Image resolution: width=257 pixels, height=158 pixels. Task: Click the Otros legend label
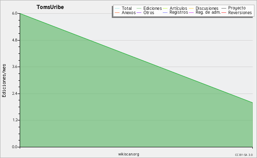tap(149, 13)
